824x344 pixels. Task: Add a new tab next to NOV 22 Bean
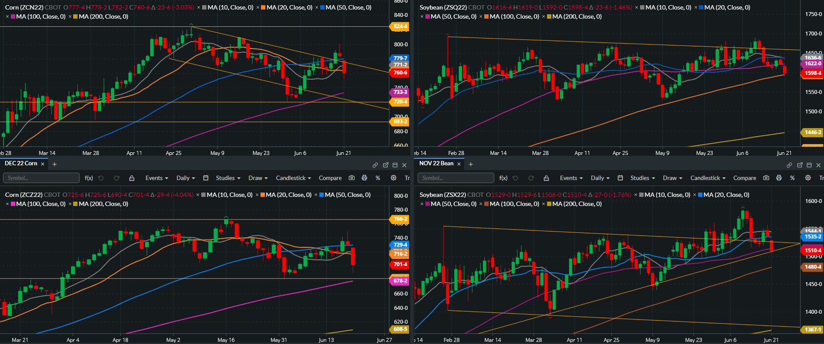tap(471, 164)
